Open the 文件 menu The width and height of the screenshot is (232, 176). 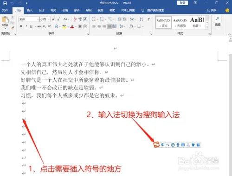5,10
